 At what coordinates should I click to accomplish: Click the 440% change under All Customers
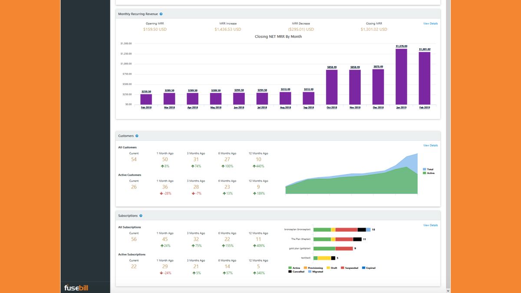pos(258,166)
